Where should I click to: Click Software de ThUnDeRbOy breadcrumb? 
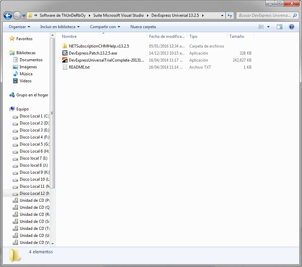coord(63,15)
